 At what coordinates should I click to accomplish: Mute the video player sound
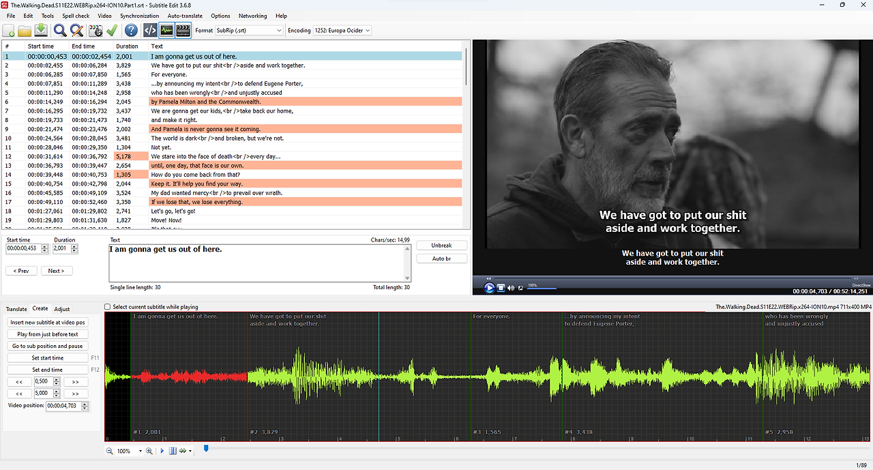point(511,288)
